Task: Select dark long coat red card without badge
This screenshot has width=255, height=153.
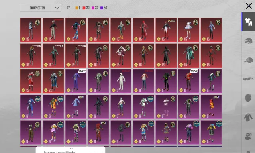Action: tap(166, 56)
